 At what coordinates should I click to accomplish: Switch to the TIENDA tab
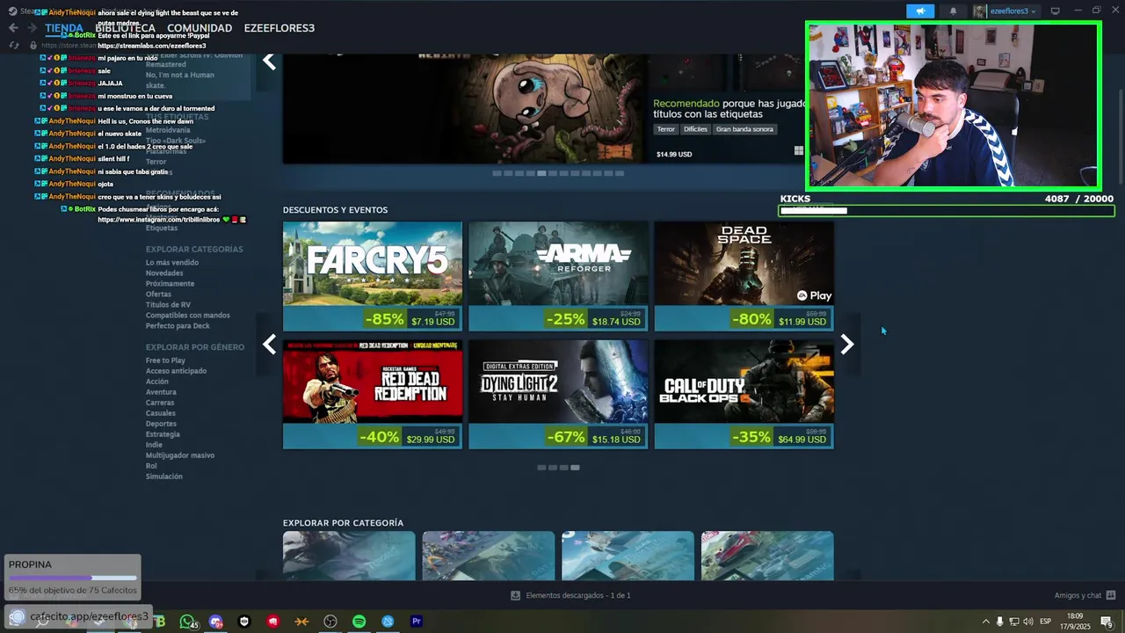click(64, 28)
